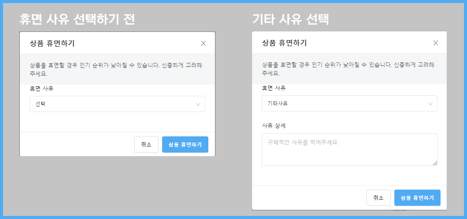Close the dialog under '휴면 사유 선택하기 전'
The height and width of the screenshot is (219, 467).
click(x=203, y=43)
